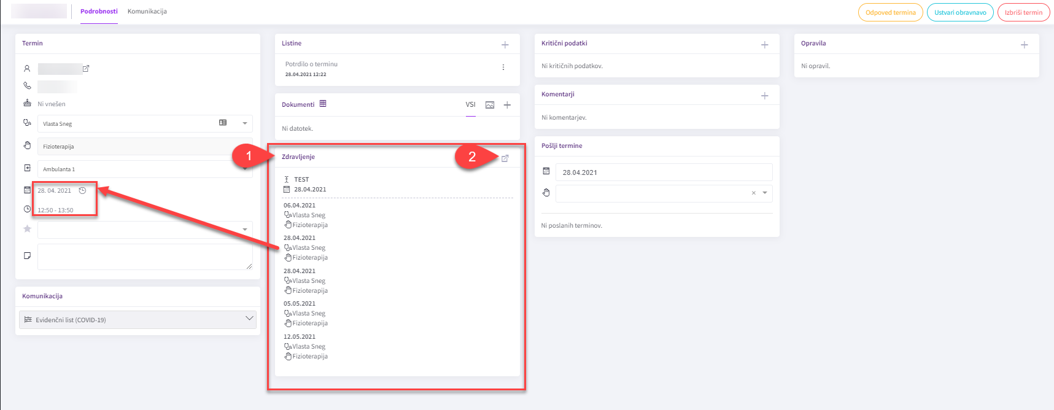Image resolution: width=1054 pixels, height=410 pixels.
Task: Switch Dokumenti to table view icon
Action: (323, 104)
